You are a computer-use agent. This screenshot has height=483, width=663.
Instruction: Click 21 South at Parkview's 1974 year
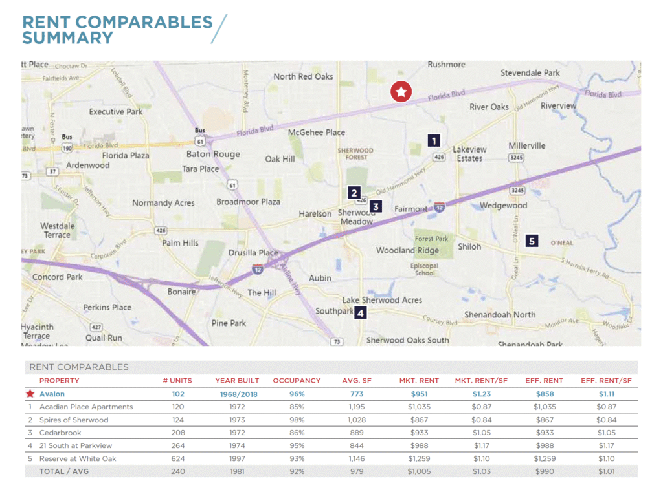click(x=237, y=445)
